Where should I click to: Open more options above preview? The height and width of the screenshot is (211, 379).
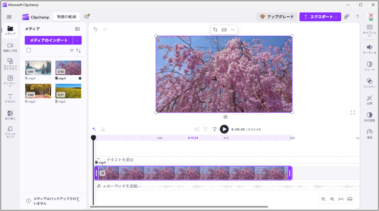(233, 29)
